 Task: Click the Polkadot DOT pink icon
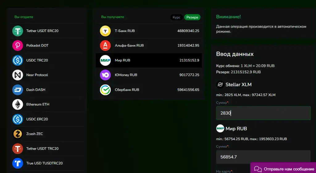pos(18,46)
